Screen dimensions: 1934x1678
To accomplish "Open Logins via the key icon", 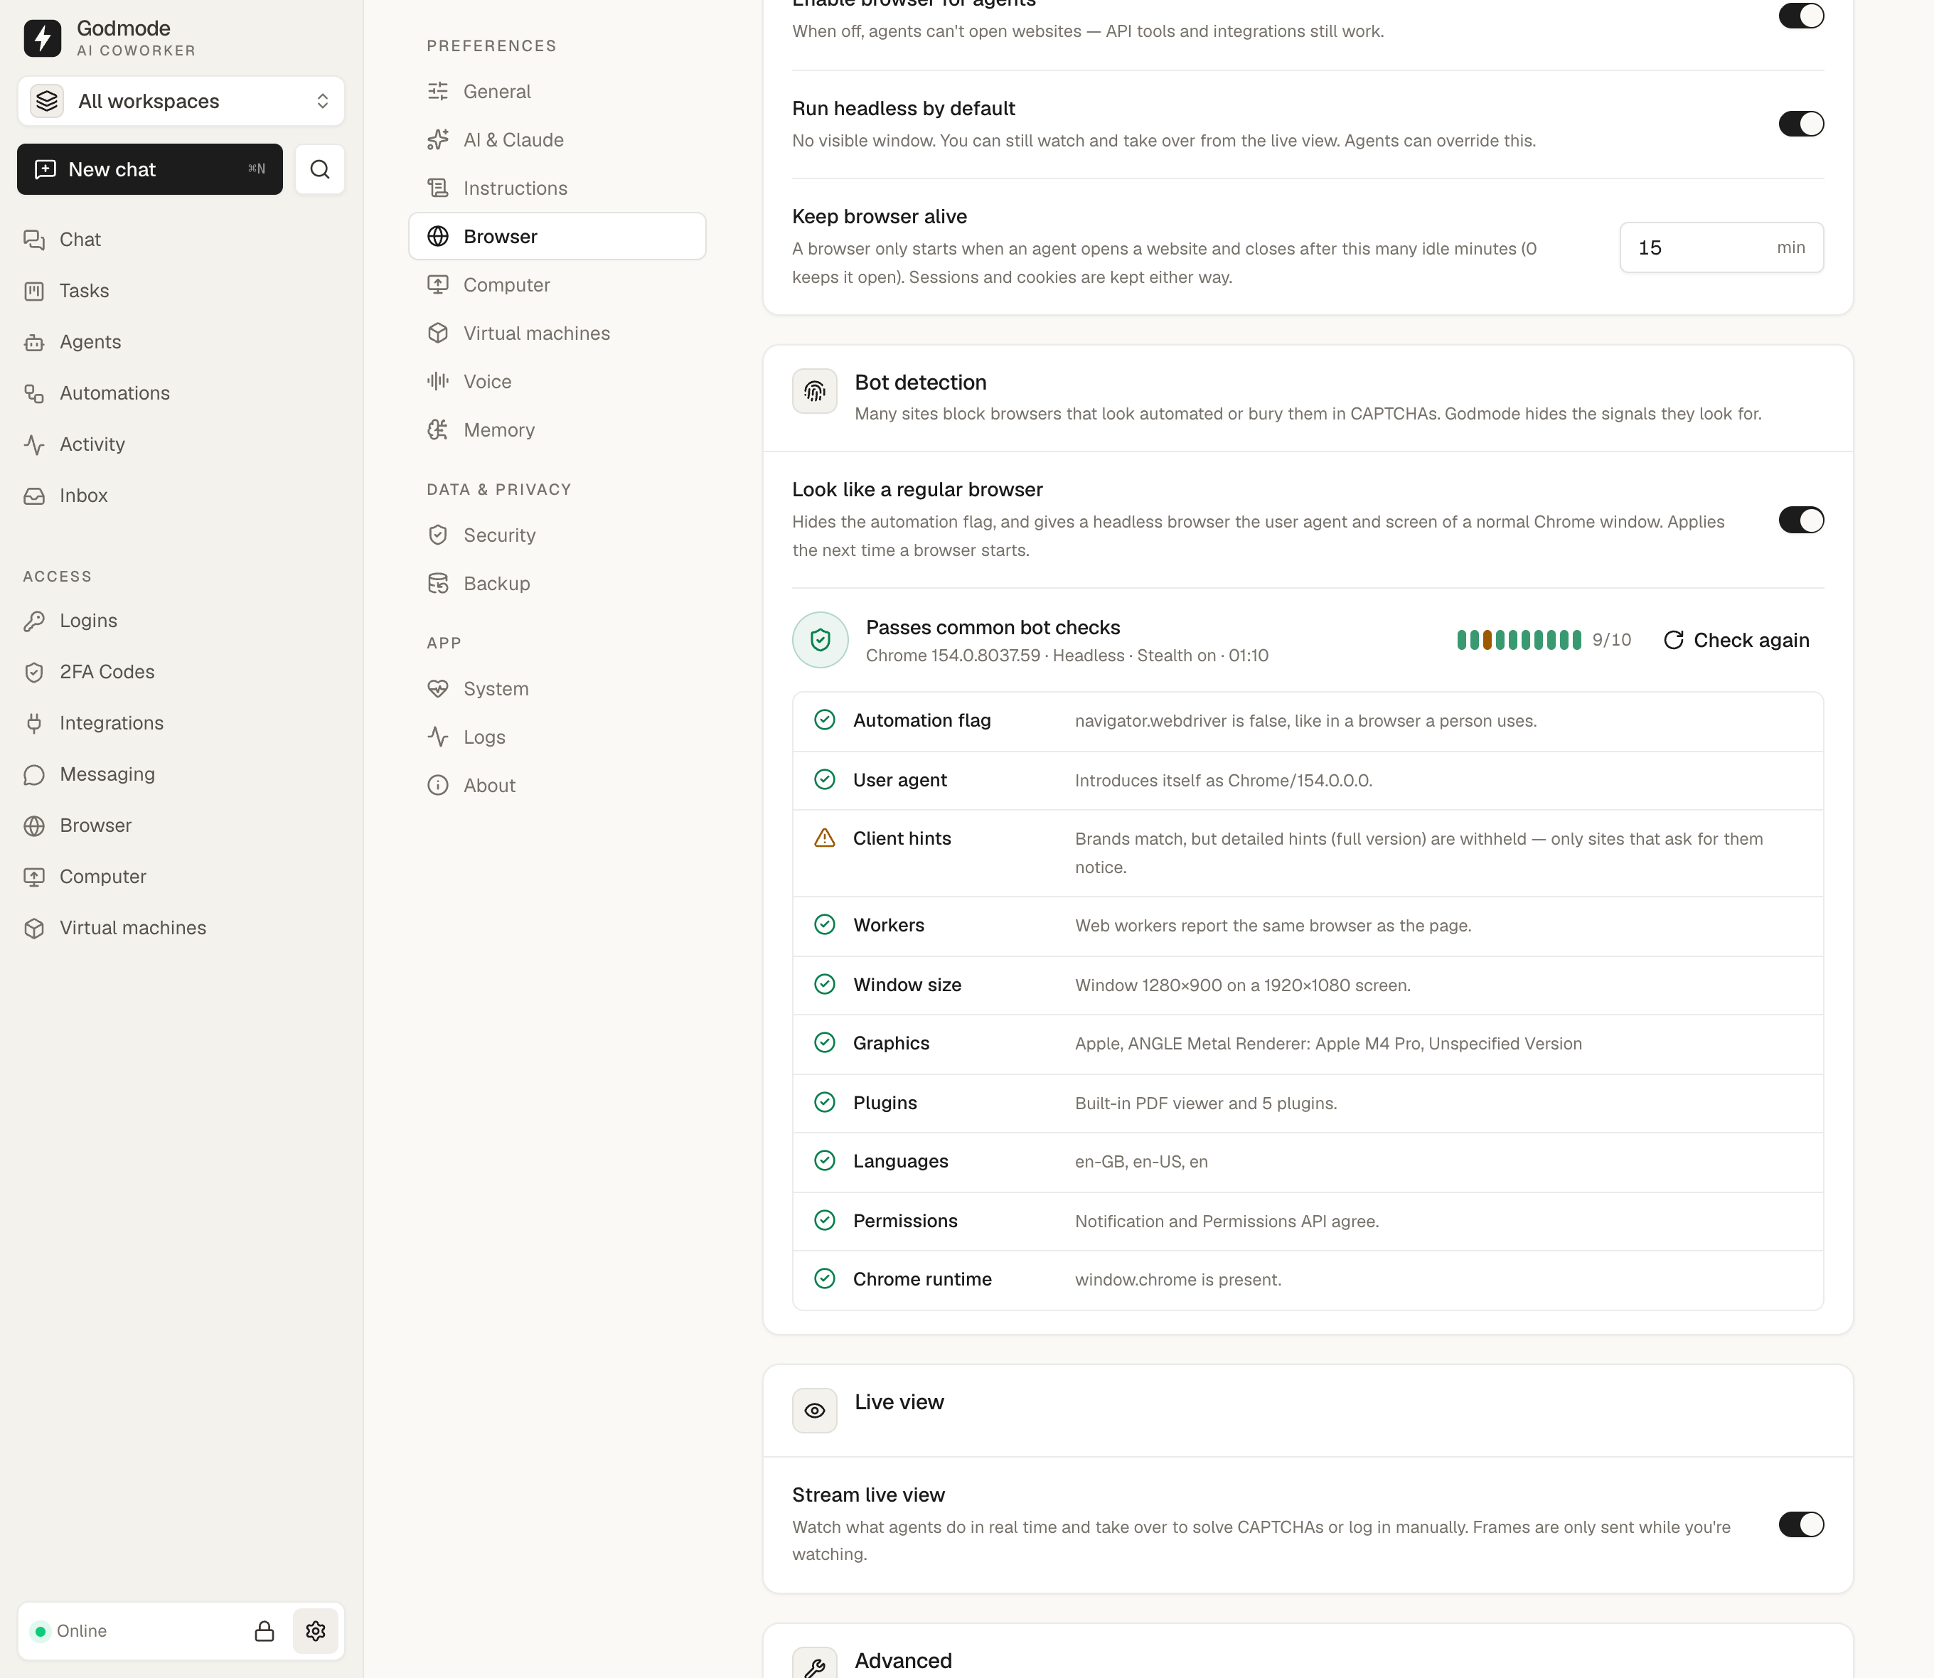I will tap(35, 621).
